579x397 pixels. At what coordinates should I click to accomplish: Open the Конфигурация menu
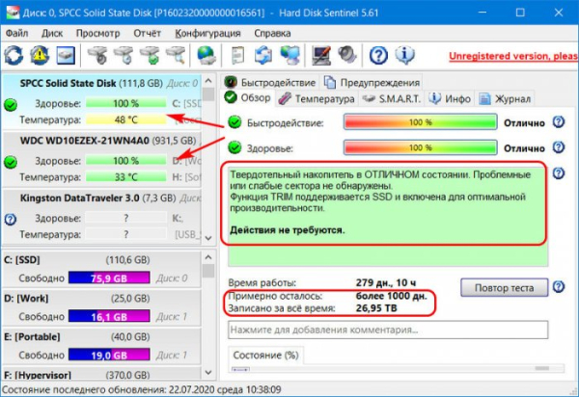(x=207, y=33)
